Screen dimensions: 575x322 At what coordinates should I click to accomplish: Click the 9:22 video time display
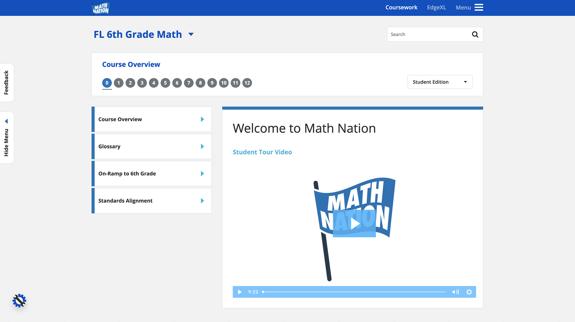pos(253,292)
